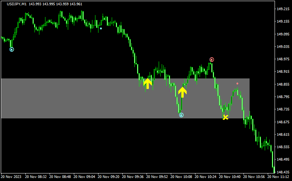This screenshot has width=292, height=181.
Task: Click the first yellow up arrow signal
Action: pyautogui.click(x=148, y=83)
